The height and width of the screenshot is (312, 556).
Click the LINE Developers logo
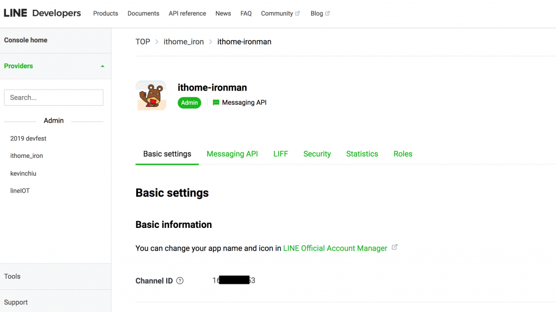(x=42, y=13)
